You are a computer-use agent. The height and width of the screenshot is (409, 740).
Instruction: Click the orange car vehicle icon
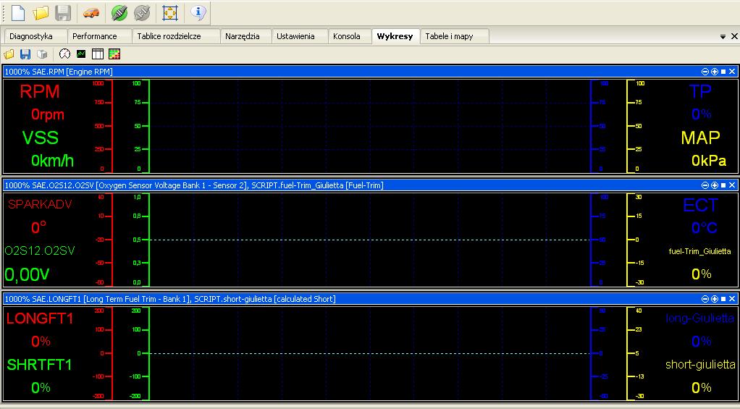click(x=91, y=12)
